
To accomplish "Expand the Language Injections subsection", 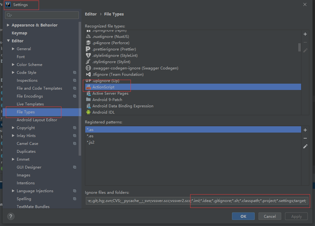I will coord(13,191).
